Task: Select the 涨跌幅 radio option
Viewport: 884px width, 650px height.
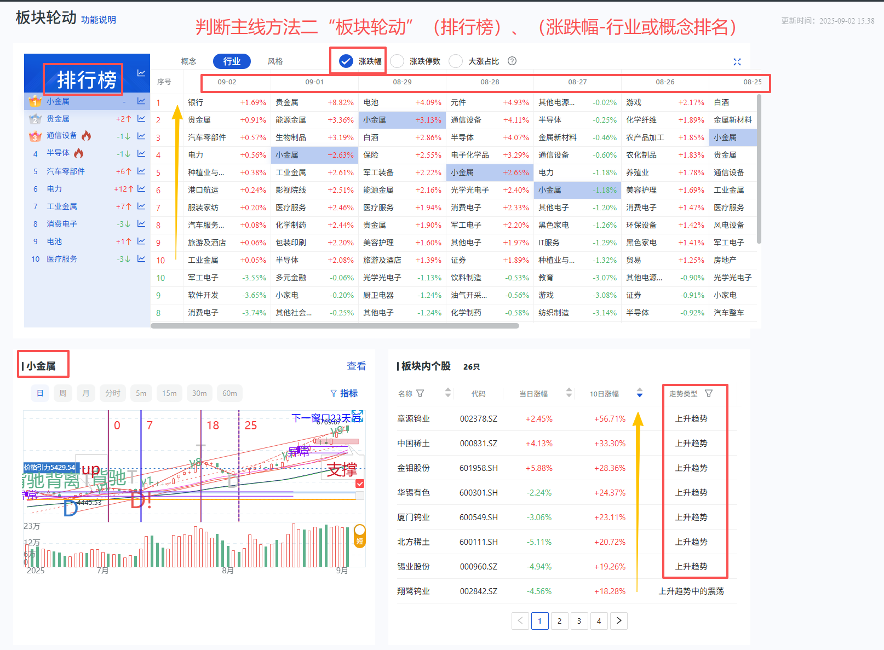Action: pyautogui.click(x=346, y=61)
